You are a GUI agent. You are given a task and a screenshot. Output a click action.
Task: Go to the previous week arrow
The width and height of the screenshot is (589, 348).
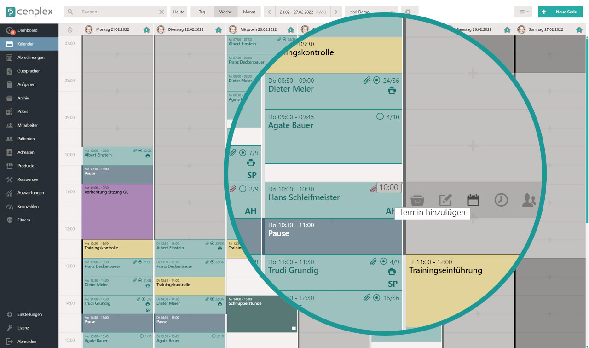coord(270,12)
